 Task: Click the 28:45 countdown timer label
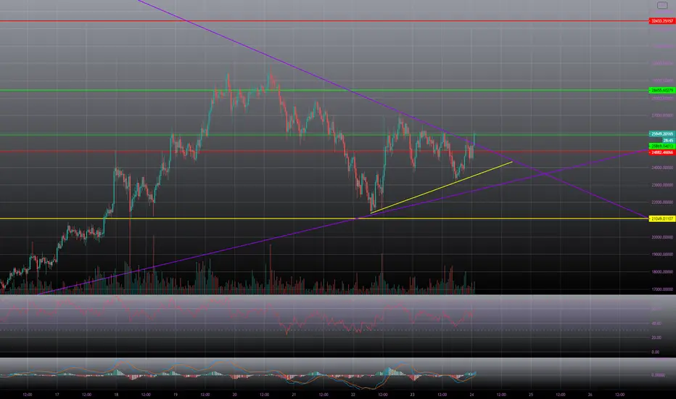[x=668, y=140]
